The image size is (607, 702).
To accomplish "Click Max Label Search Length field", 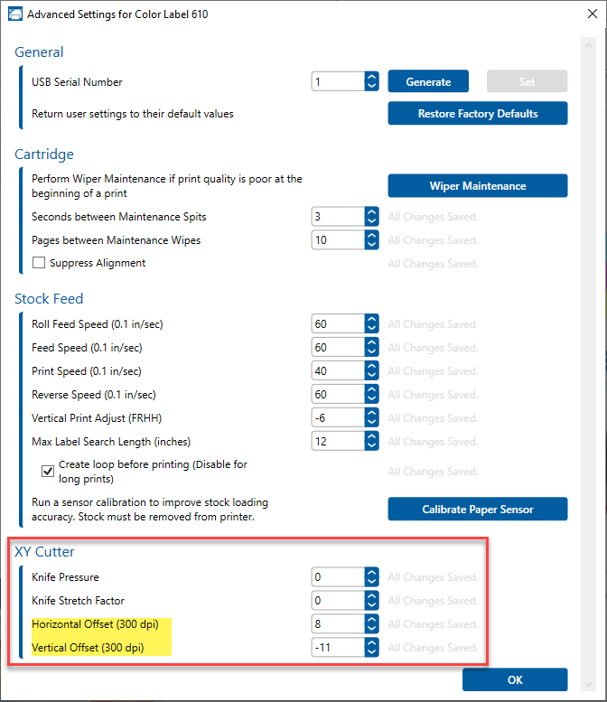I will pyautogui.click(x=339, y=442).
